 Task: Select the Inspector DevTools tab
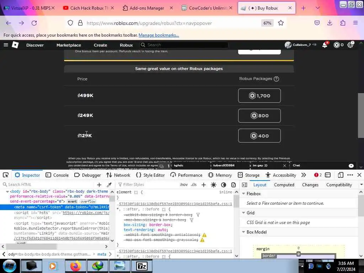pos(27,175)
